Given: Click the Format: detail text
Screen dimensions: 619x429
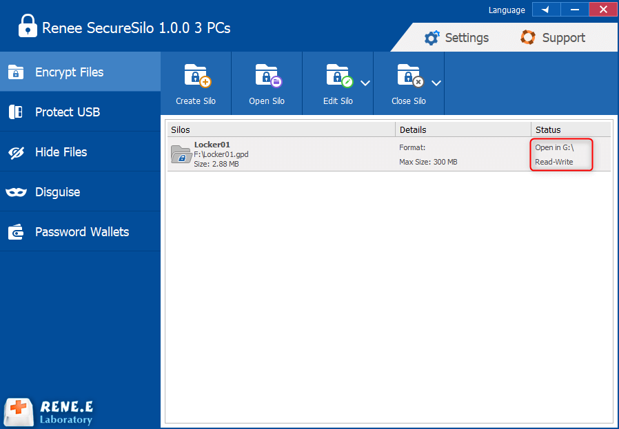Looking at the screenshot, I should pos(412,147).
